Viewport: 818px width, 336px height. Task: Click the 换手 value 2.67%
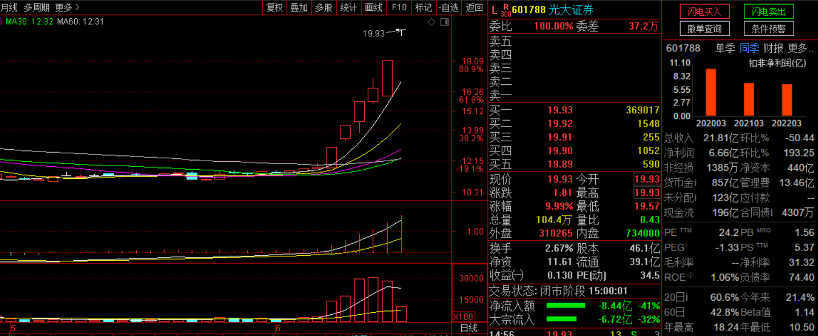click(x=559, y=248)
